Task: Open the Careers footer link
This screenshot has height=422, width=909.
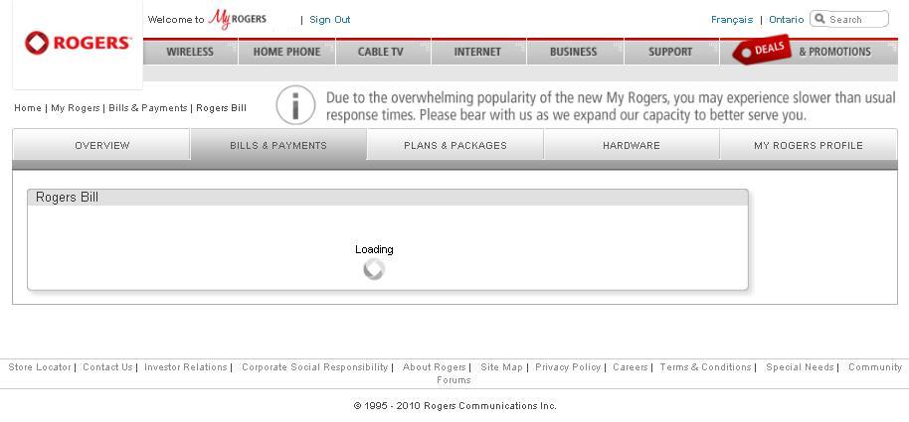Action: point(631,367)
